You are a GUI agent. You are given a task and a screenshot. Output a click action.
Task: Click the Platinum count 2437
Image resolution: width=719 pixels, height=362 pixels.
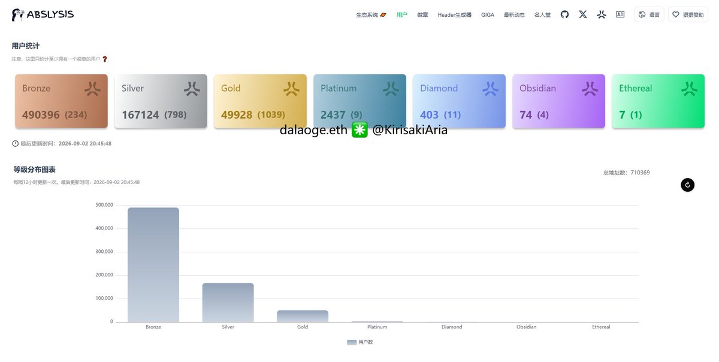pos(333,114)
